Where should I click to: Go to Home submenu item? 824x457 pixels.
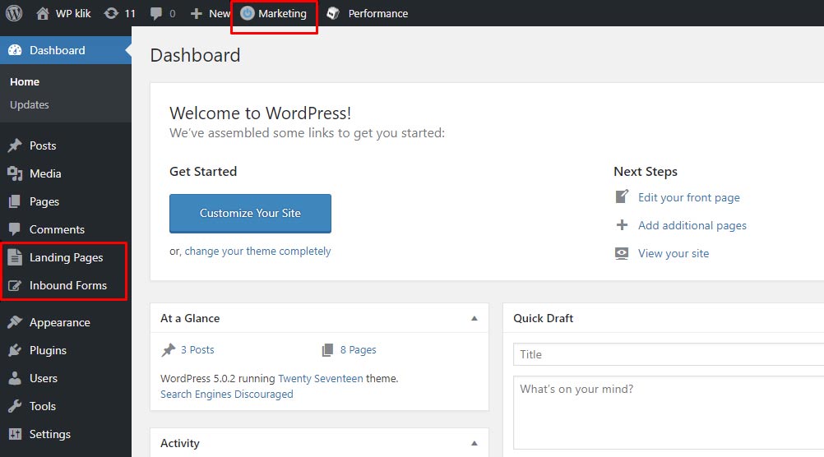click(x=25, y=82)
